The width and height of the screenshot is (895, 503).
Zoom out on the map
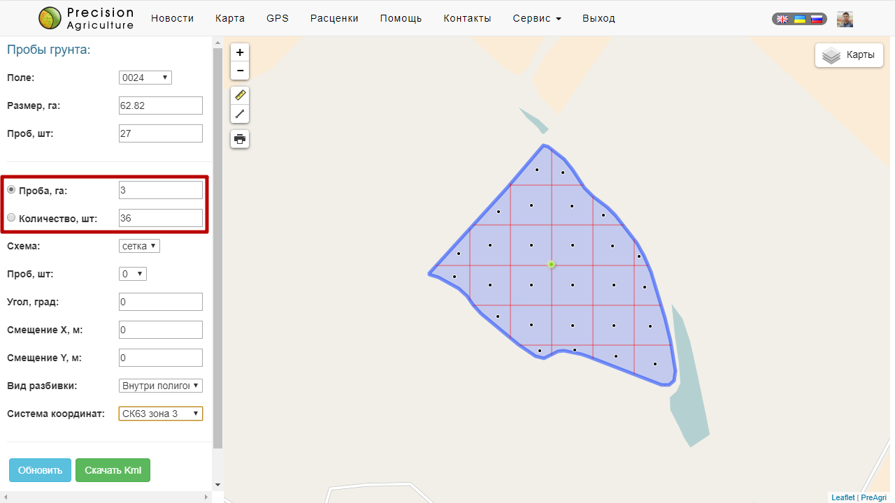tap(240, 71)
